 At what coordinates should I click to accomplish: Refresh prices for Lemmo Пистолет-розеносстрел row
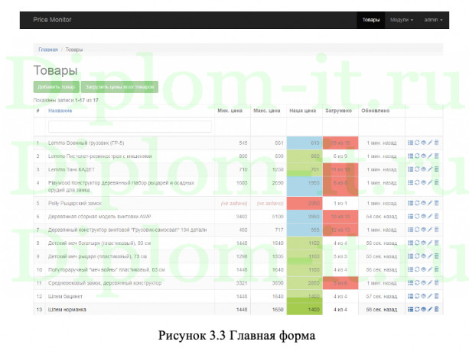(417, 156)
